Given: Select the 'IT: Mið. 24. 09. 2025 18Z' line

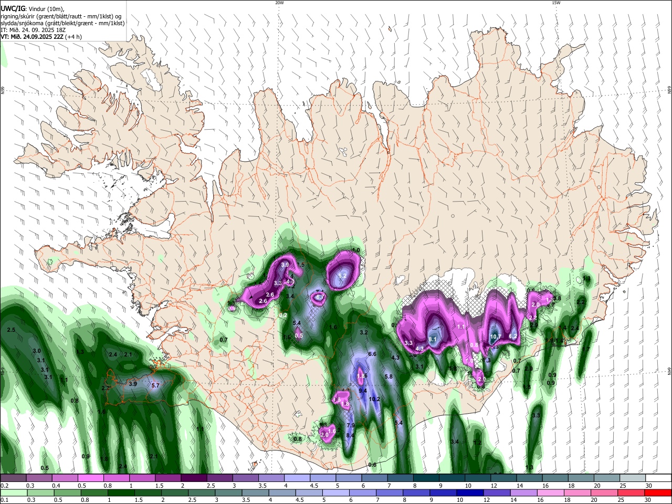Looking at the screenshot, I should coord(33,30).
